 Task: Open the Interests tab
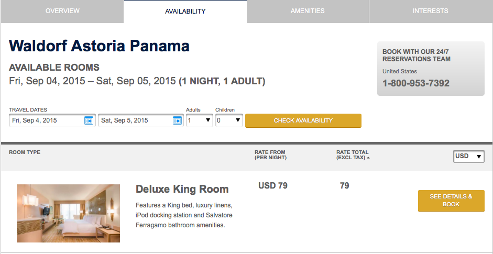coord(430,11)
